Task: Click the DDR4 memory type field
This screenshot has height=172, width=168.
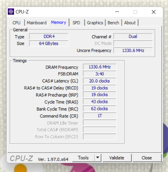Action: coord(49,37)
